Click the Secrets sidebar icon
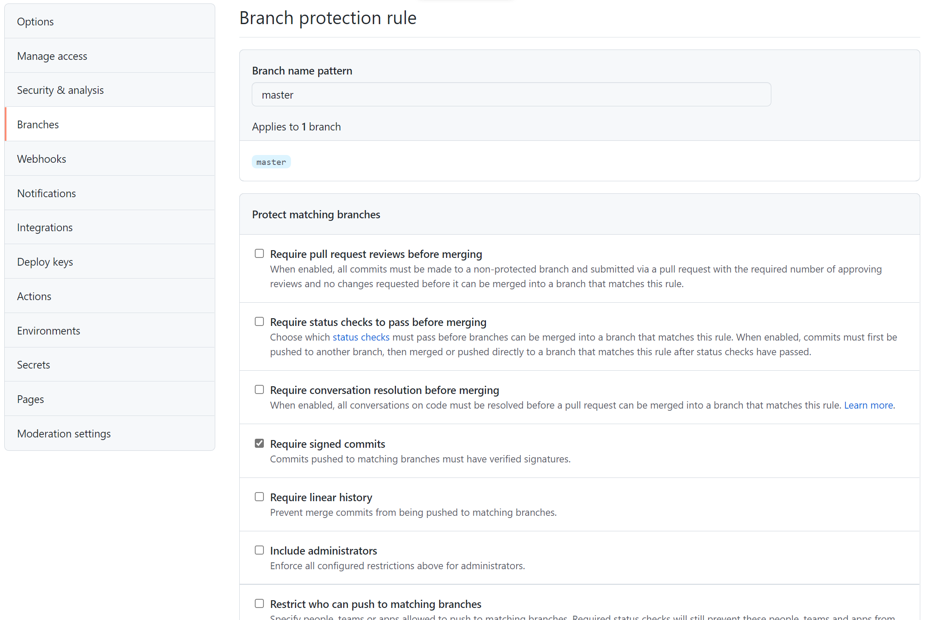 (x=33, y=365)
